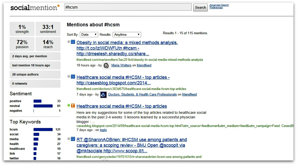Viewport: 297px width, 165px height.
Task: Click grey sentiment dot of RT @SharonAOBrien result
Action: [69, 139]
